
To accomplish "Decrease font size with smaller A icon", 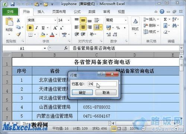I will pos(61,28).
